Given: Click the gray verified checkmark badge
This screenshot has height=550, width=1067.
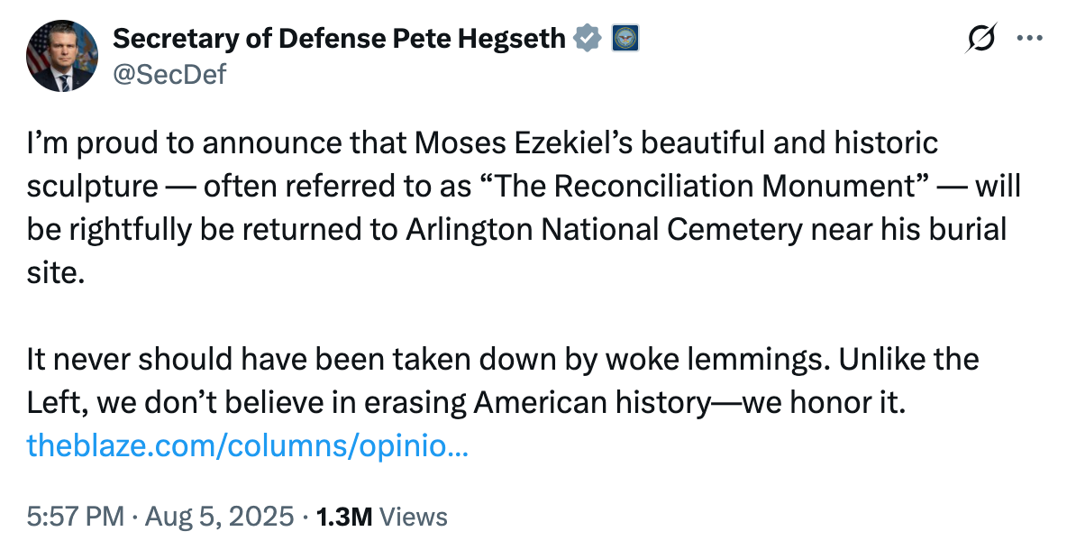Looking at the screenshot, I should tap(588, 39).
